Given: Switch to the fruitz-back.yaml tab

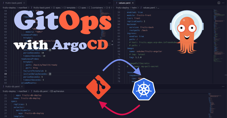Looking at the screenshot, I should coord(13,3).
